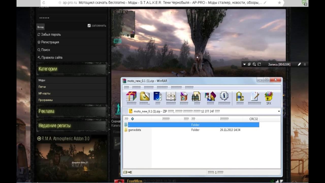Open the WinRAR path bar dropdown arrow
The height and width of the screenshot is (183, 325).
279,111
